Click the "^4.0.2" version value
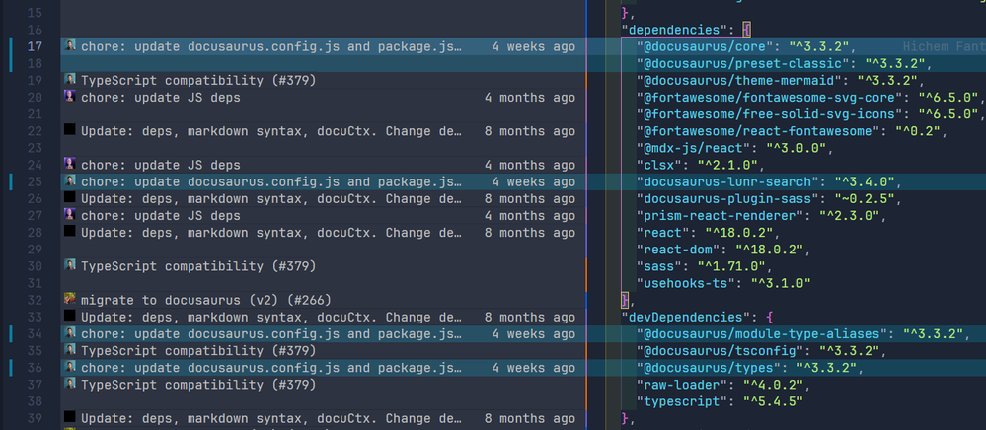The width and height of the screenshot is (986, 430). (774, 384)
